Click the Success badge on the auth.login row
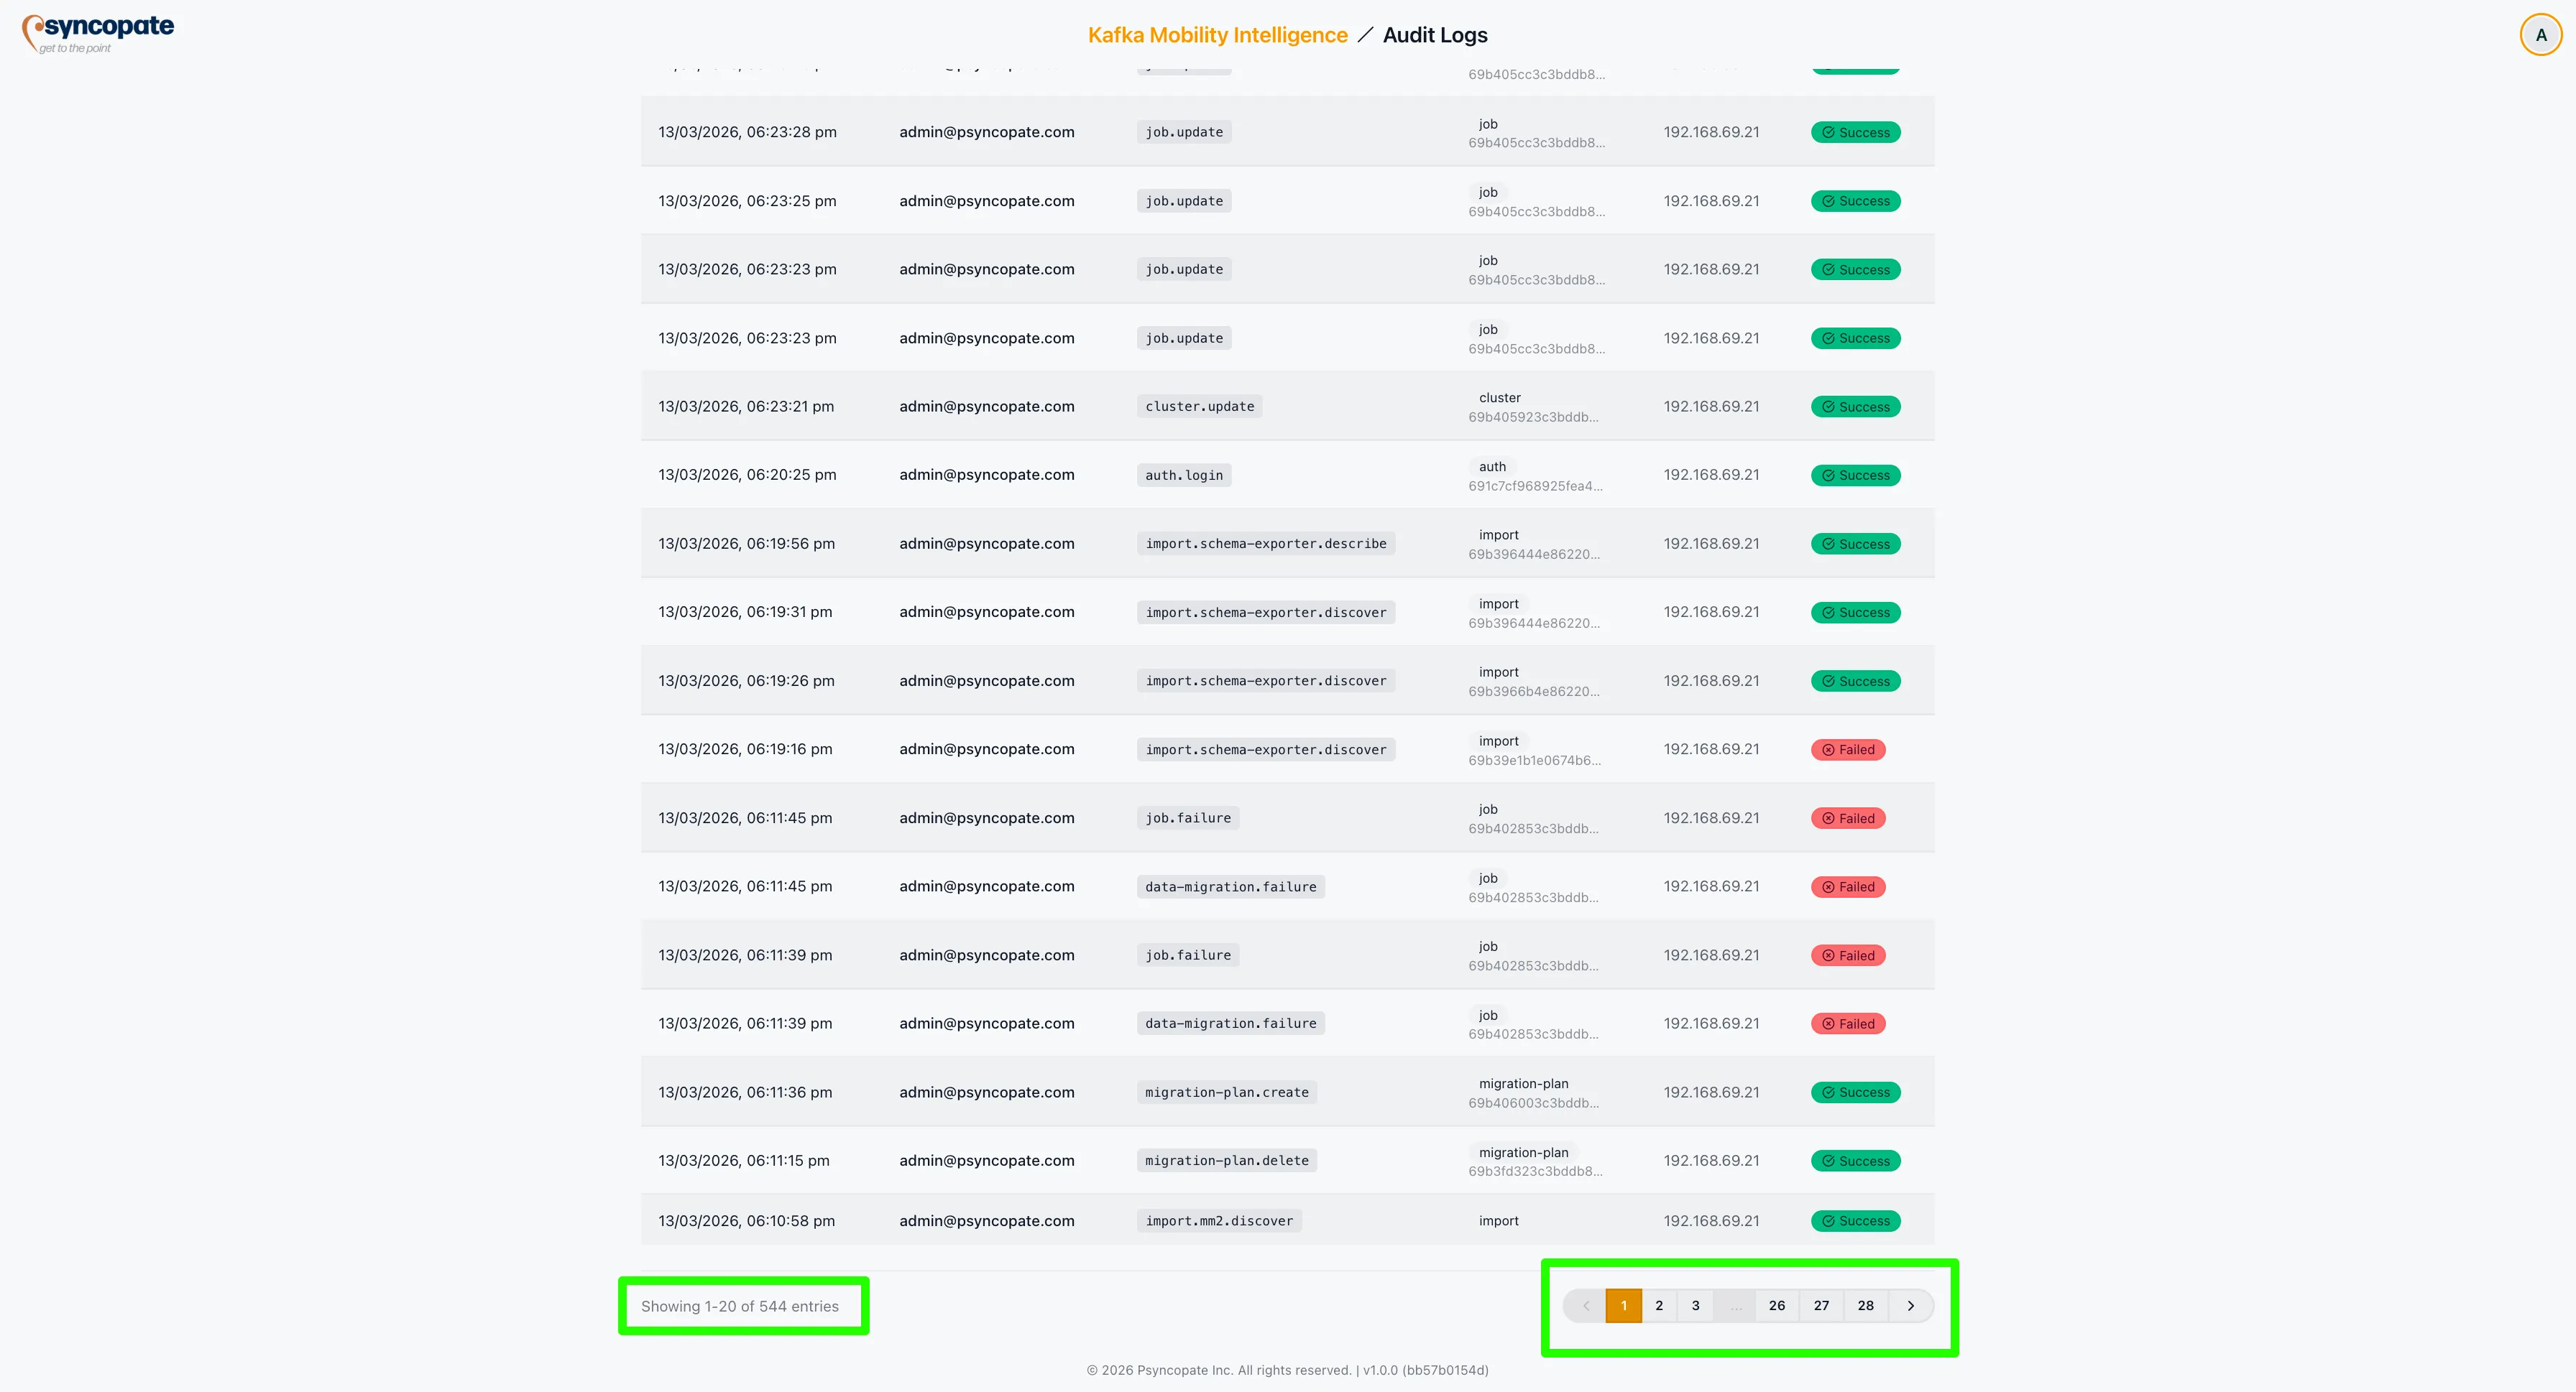This screenshot has height=1392, width=2576. click(x=1855, y=475)
